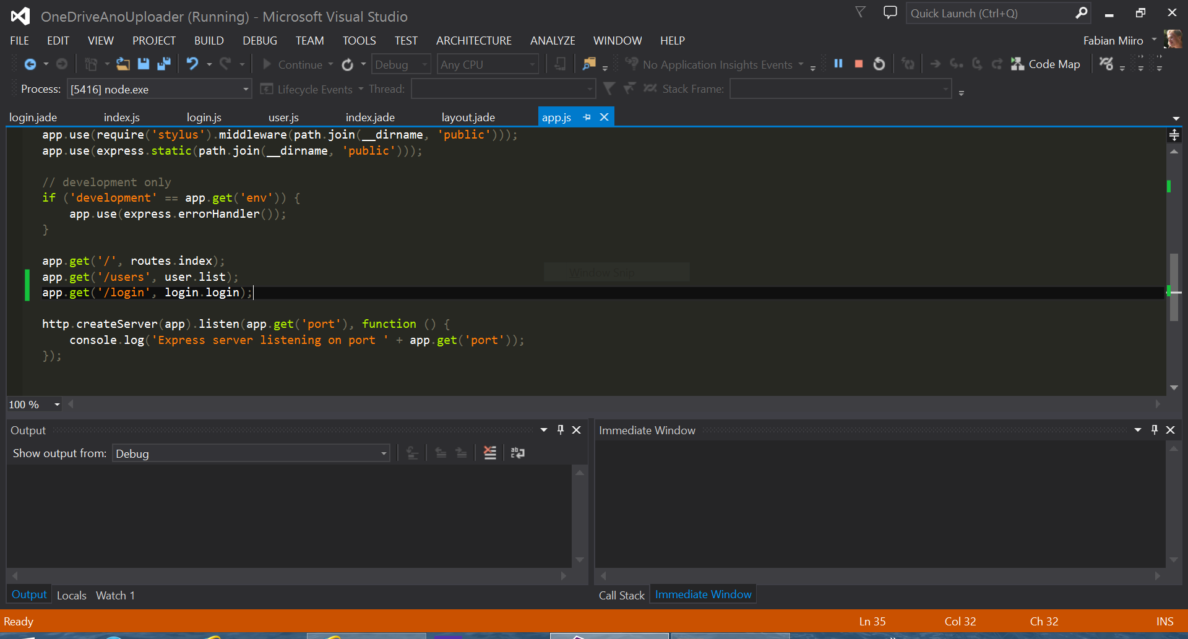The image size is (1188, 639).
Task: Switch to the login.jade tab
Action: 33,118
